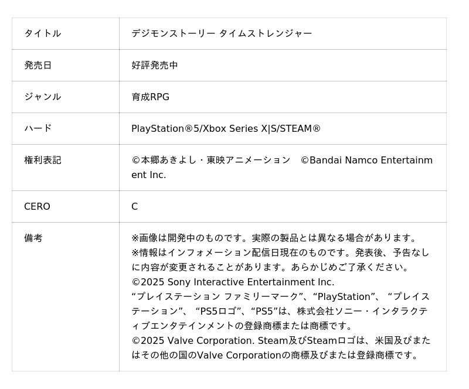
Task: Click the ※画像は開発中のものです note line
Action: click(275, 238)
